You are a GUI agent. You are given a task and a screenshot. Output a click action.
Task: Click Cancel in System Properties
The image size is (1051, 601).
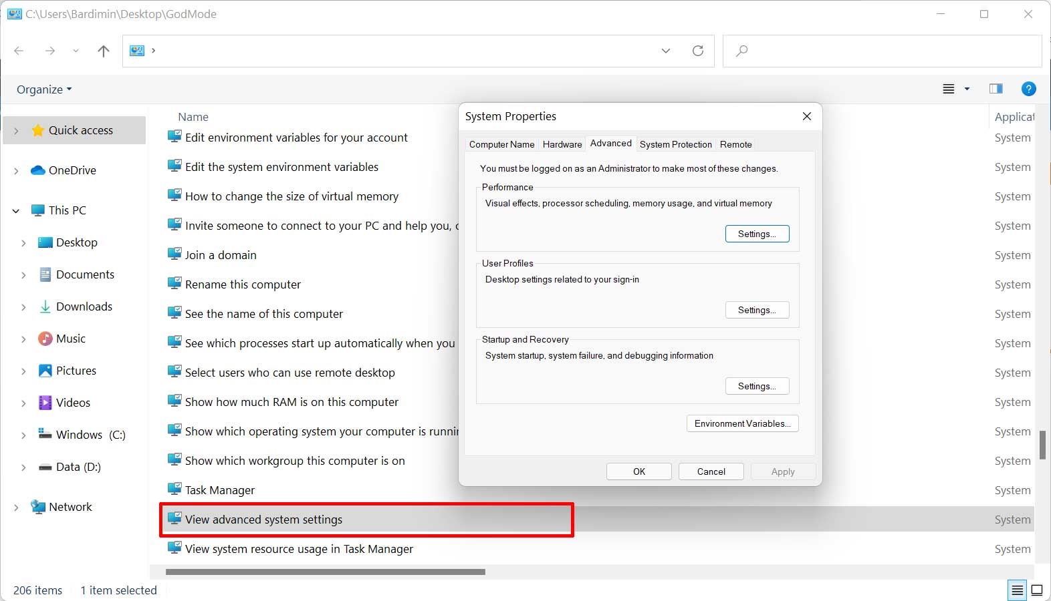coord(711,471)
